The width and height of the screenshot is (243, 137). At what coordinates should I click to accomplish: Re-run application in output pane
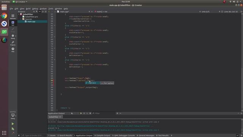click(81, 113)
